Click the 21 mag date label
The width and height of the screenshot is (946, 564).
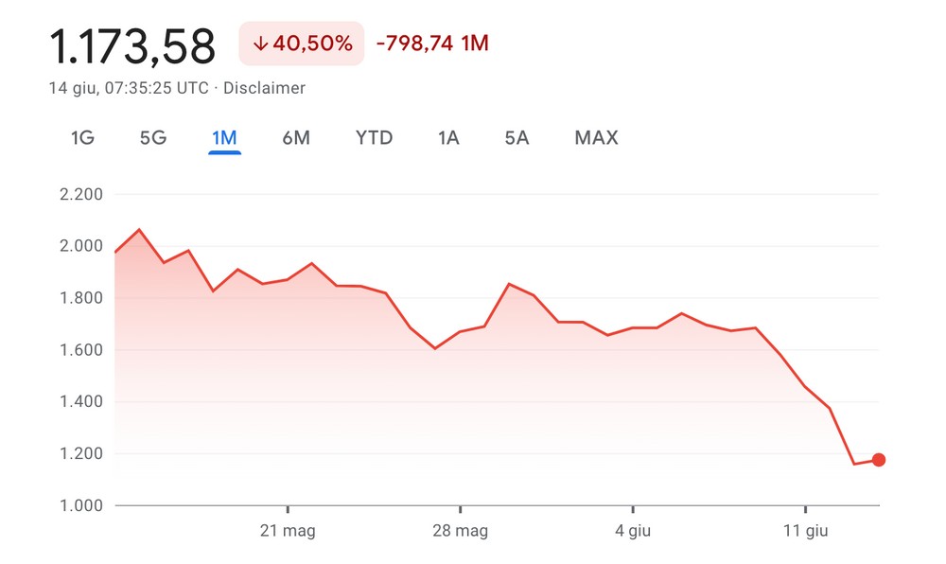click(x=288, y=532)
